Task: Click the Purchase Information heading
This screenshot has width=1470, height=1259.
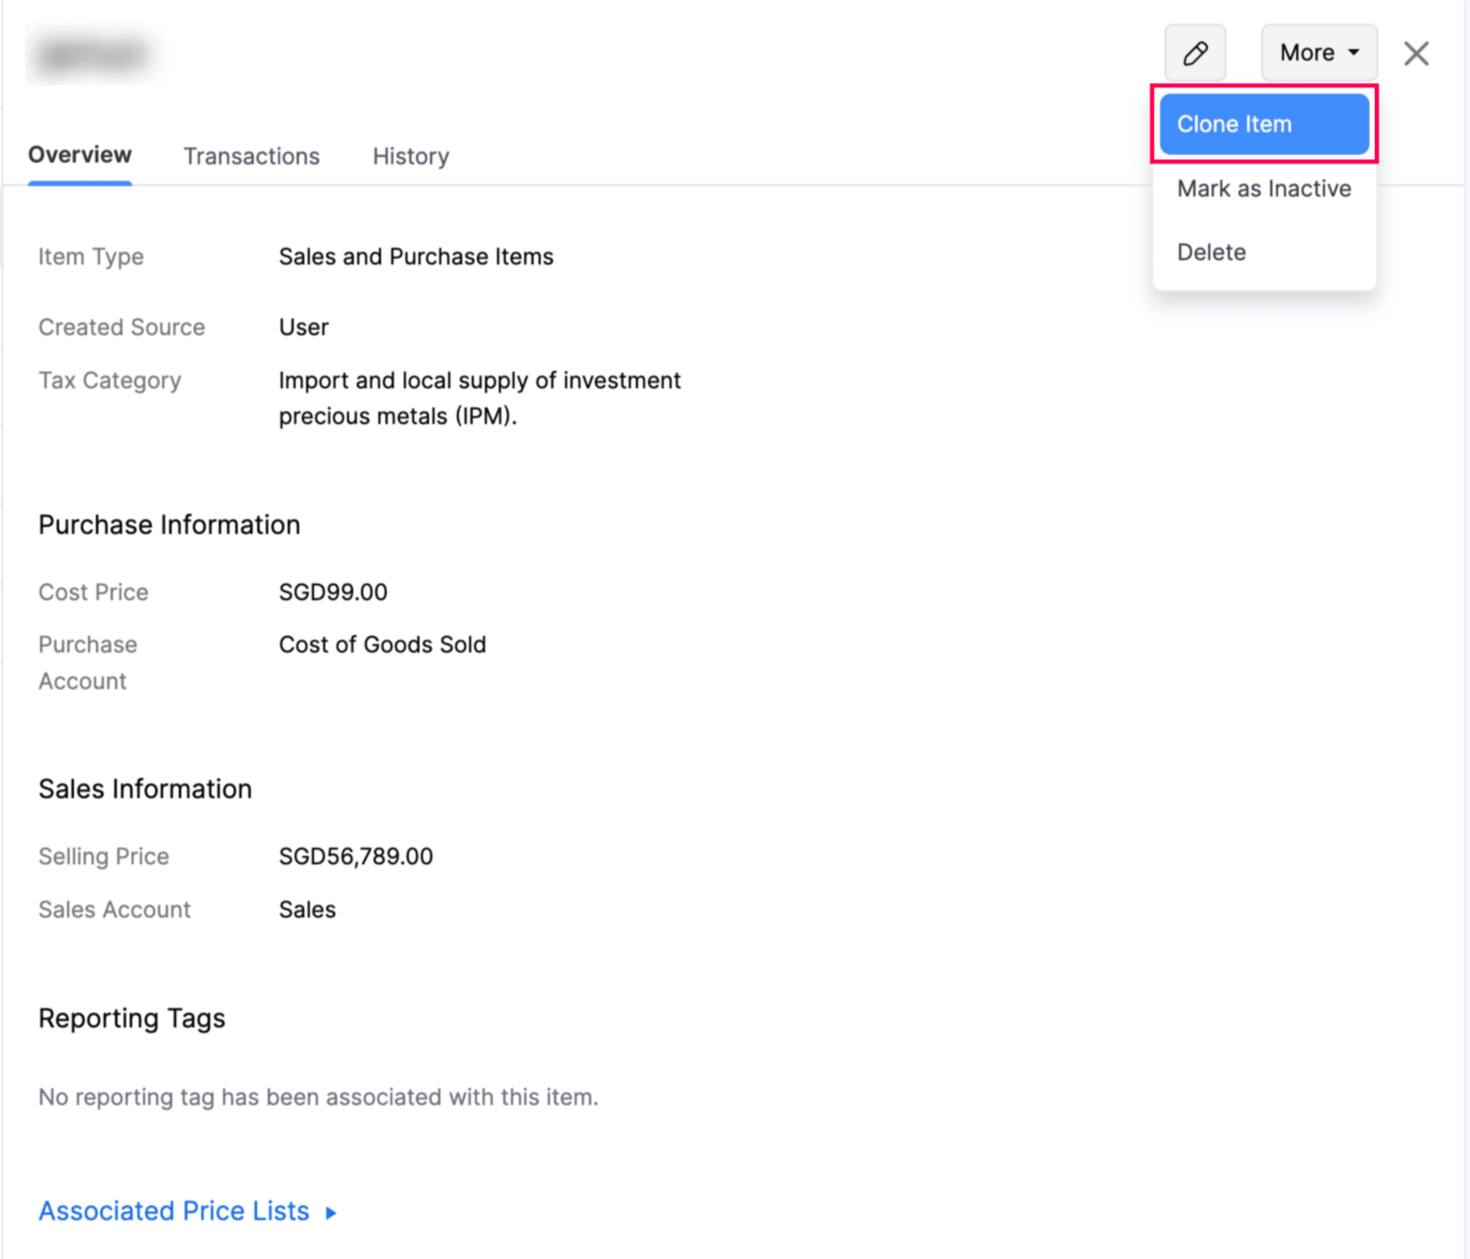Action: coord(169,525)
